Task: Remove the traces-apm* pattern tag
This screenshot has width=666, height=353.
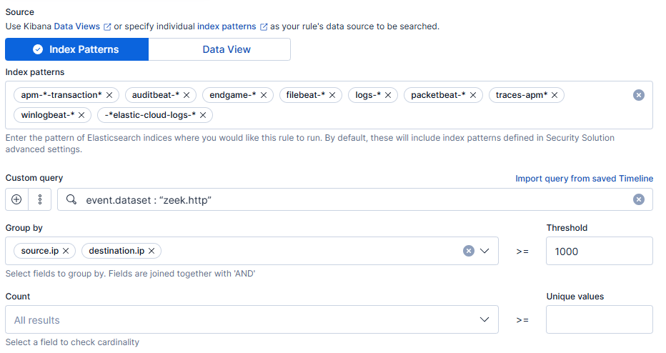Action: click(x=555, y=95)
